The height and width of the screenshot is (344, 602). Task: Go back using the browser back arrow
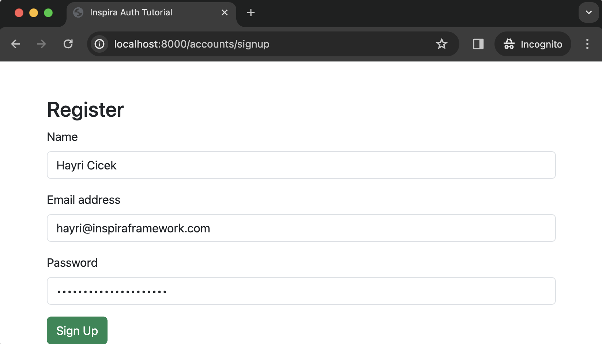point(15,44)
